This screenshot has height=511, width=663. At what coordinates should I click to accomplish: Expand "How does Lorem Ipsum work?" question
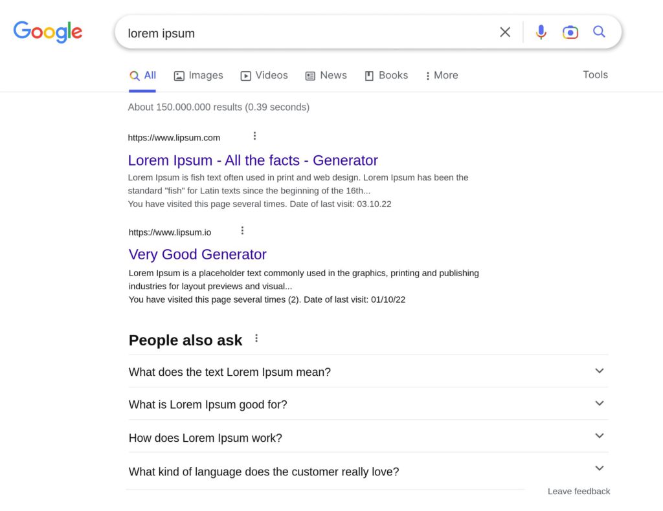(599, 436)
